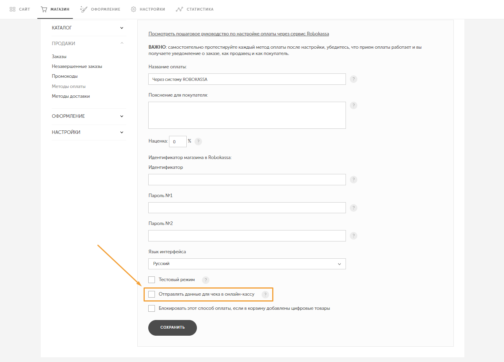Click help icon next to Пароль №2 field
The width and height of the screenshot is (504, 362).
coord(353,236)
